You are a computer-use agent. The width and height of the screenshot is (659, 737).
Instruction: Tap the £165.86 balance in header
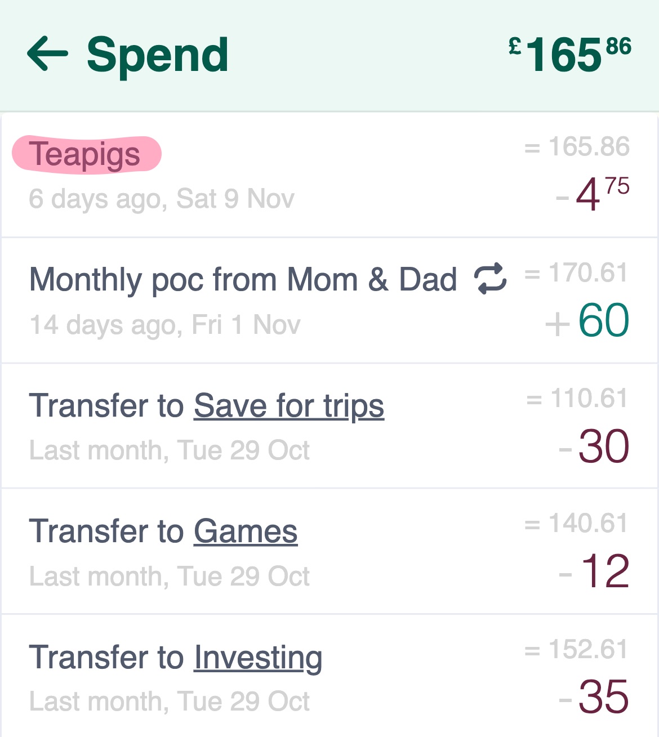click(x=569, y=54)
